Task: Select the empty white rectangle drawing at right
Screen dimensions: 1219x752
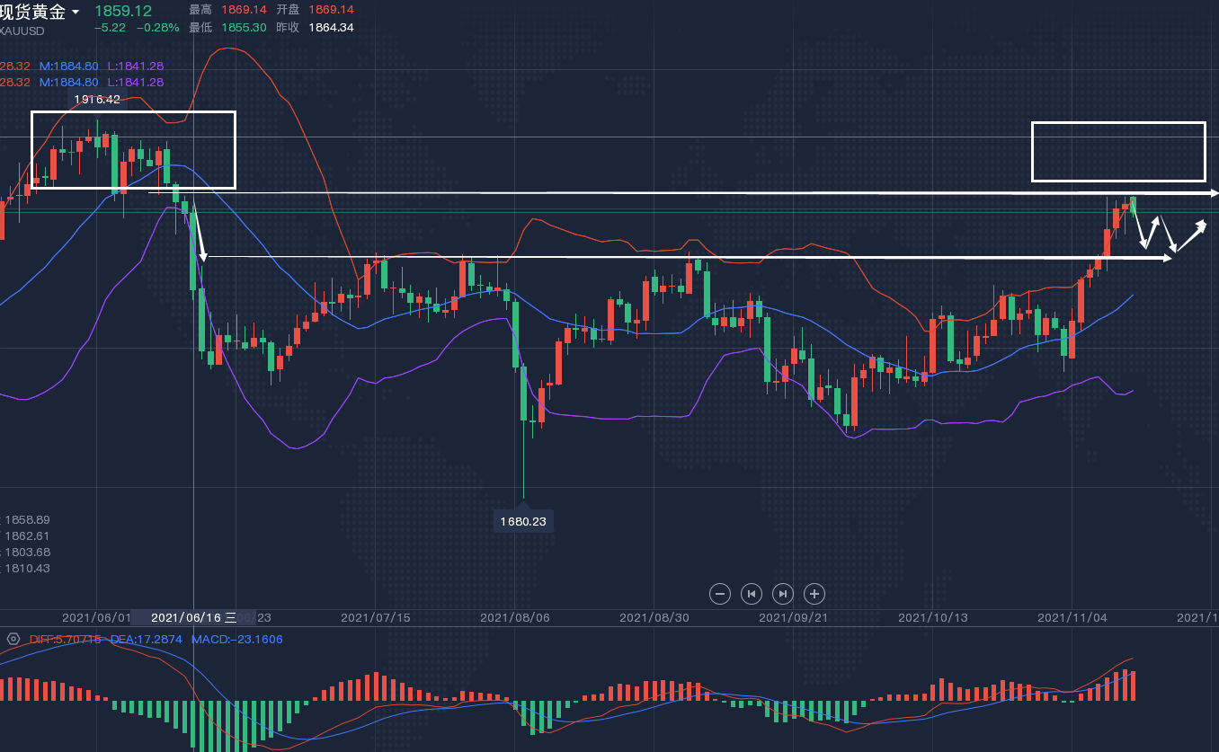Action: pos(1117,123)
